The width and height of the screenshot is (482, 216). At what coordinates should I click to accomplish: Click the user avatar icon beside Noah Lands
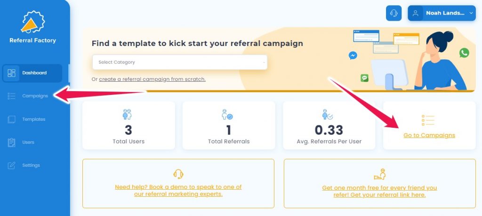point(416,13)
